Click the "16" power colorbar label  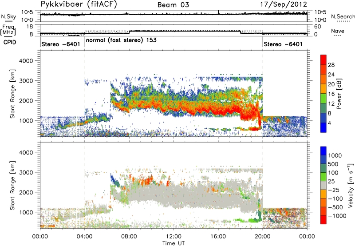pyautogui.click(x=331, y=94)
